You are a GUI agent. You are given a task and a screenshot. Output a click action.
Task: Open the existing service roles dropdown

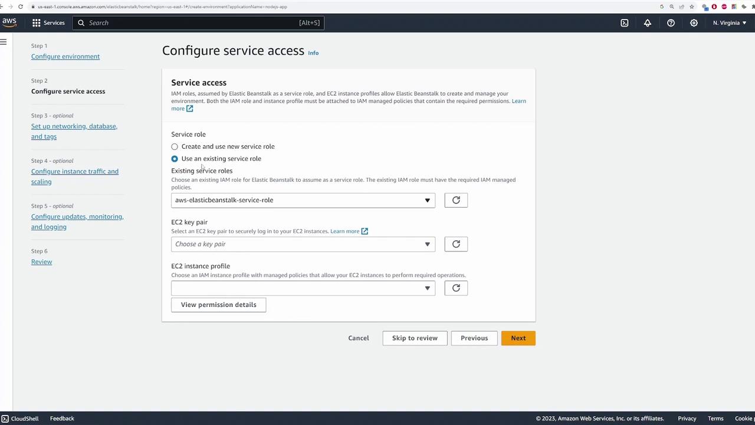click(303, 200)
